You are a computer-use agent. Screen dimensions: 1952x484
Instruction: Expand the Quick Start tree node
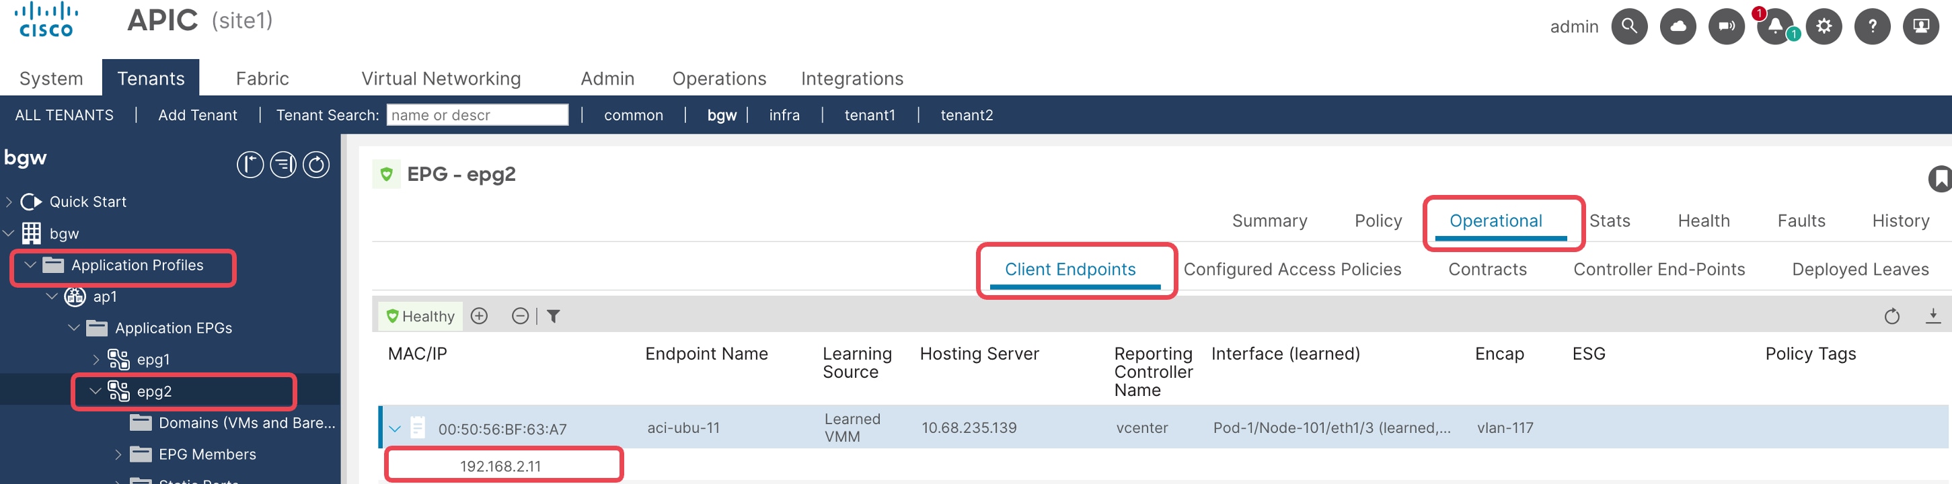point(9,202)
